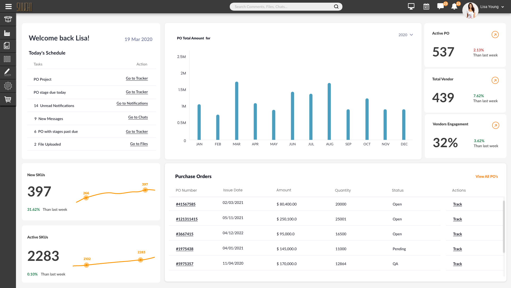
Task: Open the factory sidebar icon
Action: coord(7,33)
